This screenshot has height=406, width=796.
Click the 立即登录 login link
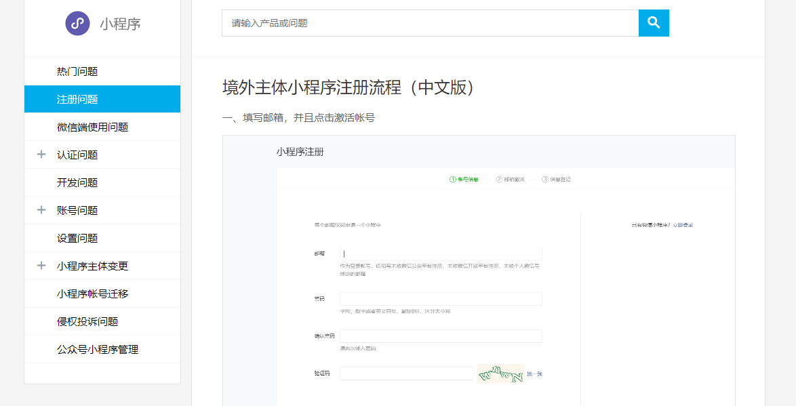click(683, 224)
